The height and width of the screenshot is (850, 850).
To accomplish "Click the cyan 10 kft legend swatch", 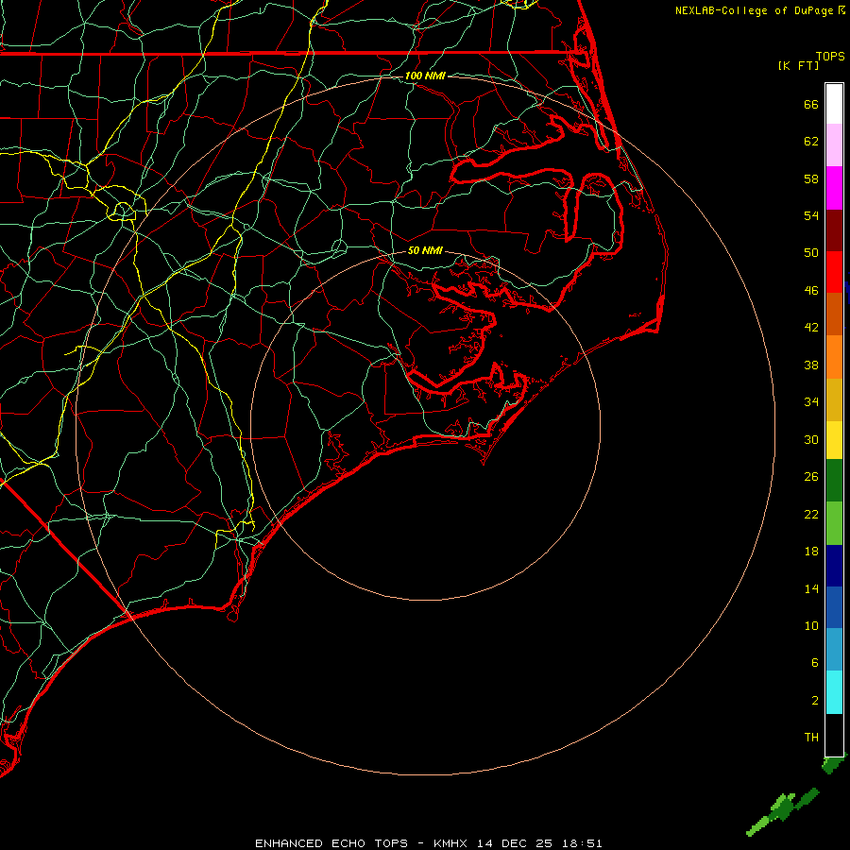I will tap(834, 692).
